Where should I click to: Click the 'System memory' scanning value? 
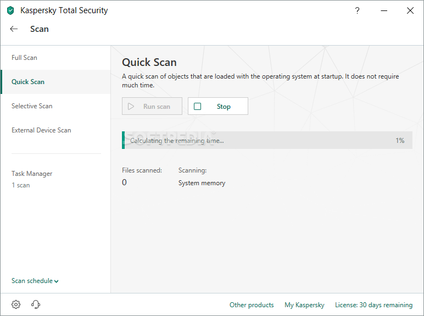pos(202,183)
